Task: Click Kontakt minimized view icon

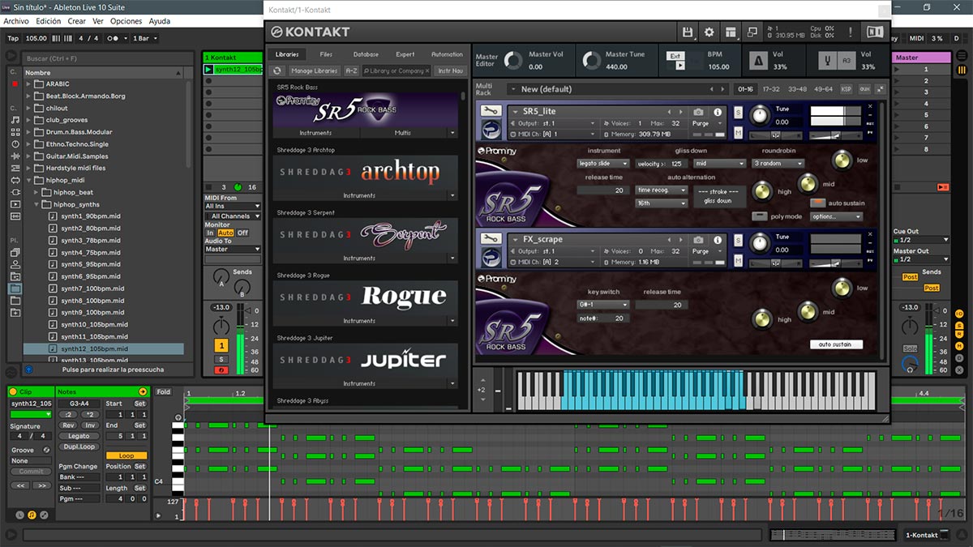Action: pos(752,32)
